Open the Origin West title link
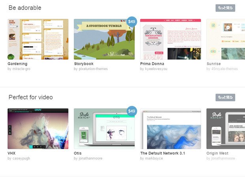The image size is (245, 179). [x=217, y=153]
